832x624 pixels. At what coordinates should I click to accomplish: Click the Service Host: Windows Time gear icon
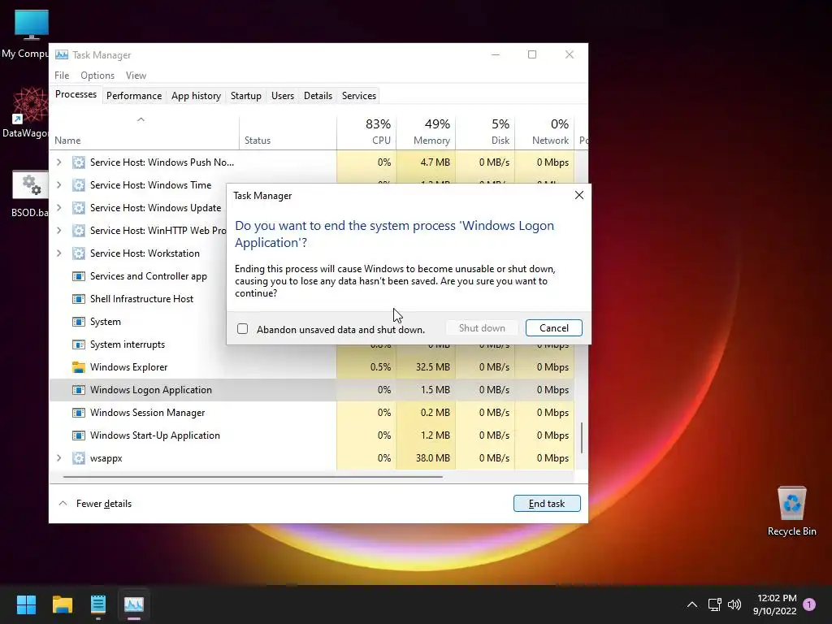pyautogui.click(x=79, y=185)
